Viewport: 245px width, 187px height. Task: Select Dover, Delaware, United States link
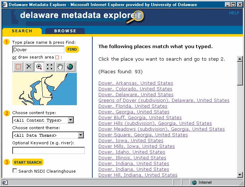[136, 95]
